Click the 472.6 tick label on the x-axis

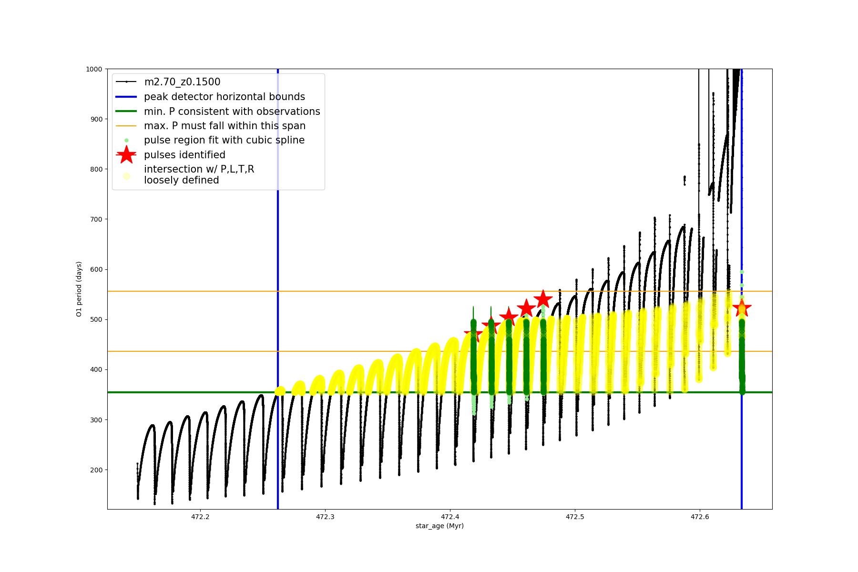coord(699,517)
